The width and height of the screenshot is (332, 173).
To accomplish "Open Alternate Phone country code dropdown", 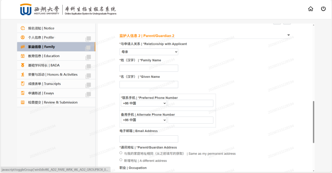I will click(144, 120).
